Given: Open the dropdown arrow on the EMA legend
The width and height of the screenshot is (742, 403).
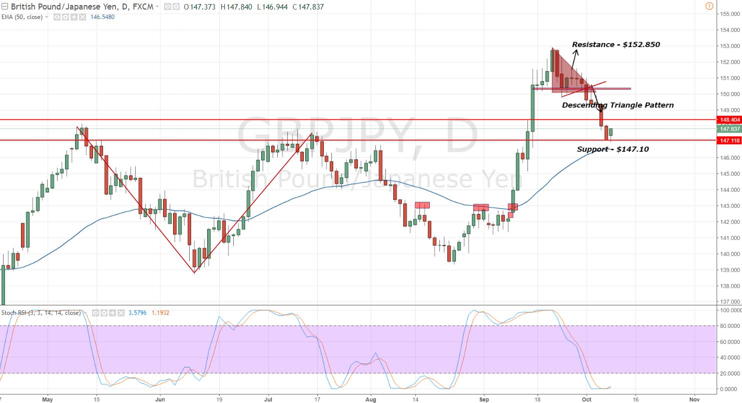Looking at the screenshot, I should 47,17.
